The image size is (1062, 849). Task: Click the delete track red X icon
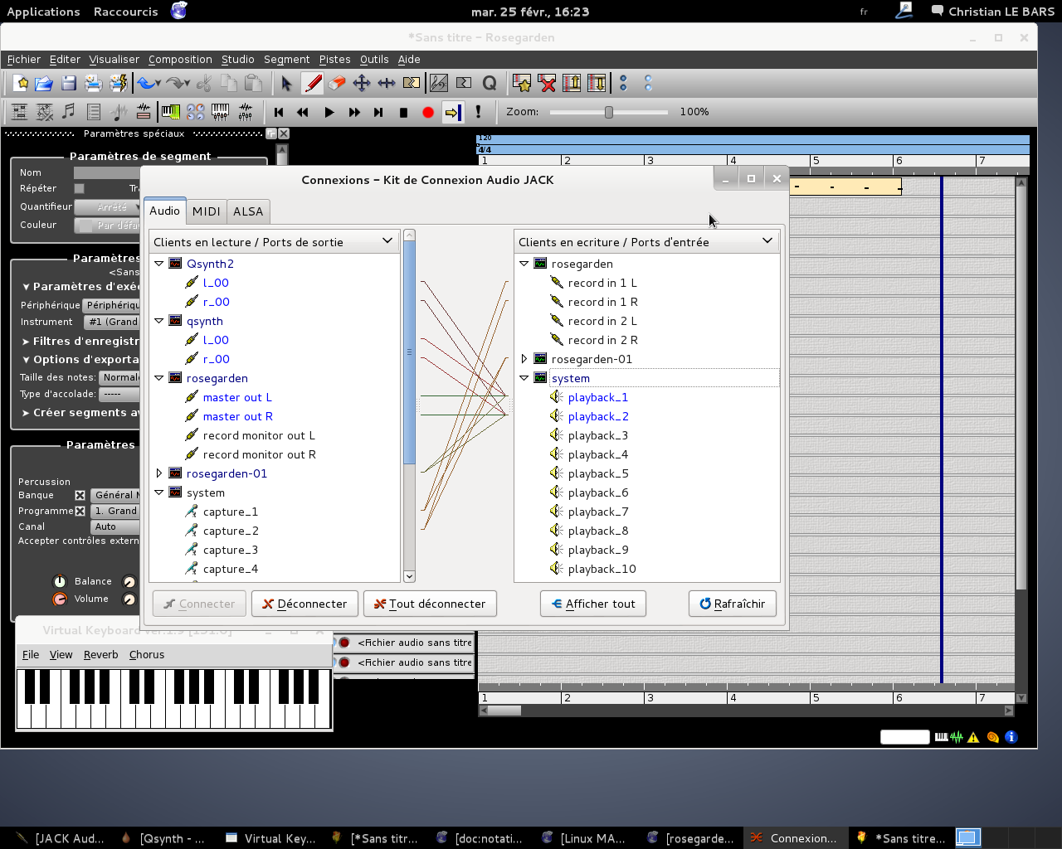coord(547,83)
